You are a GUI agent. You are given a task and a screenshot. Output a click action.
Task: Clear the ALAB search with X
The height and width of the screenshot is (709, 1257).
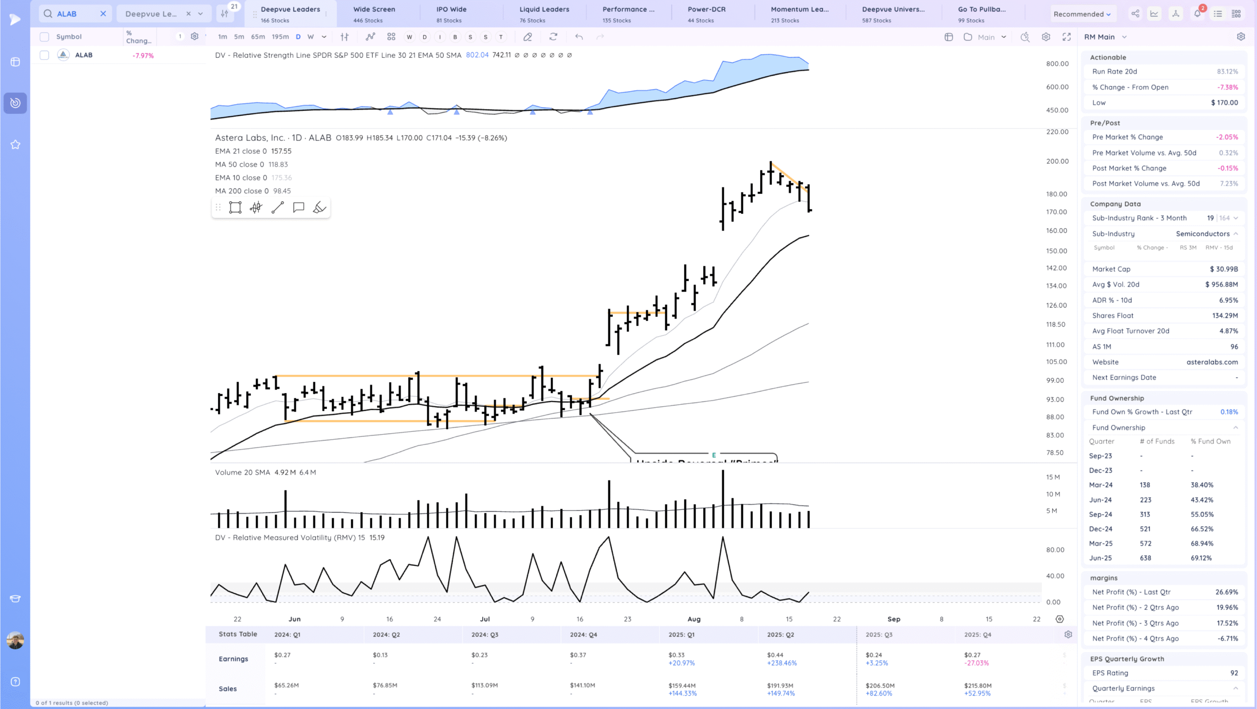[x=103, y=14]
